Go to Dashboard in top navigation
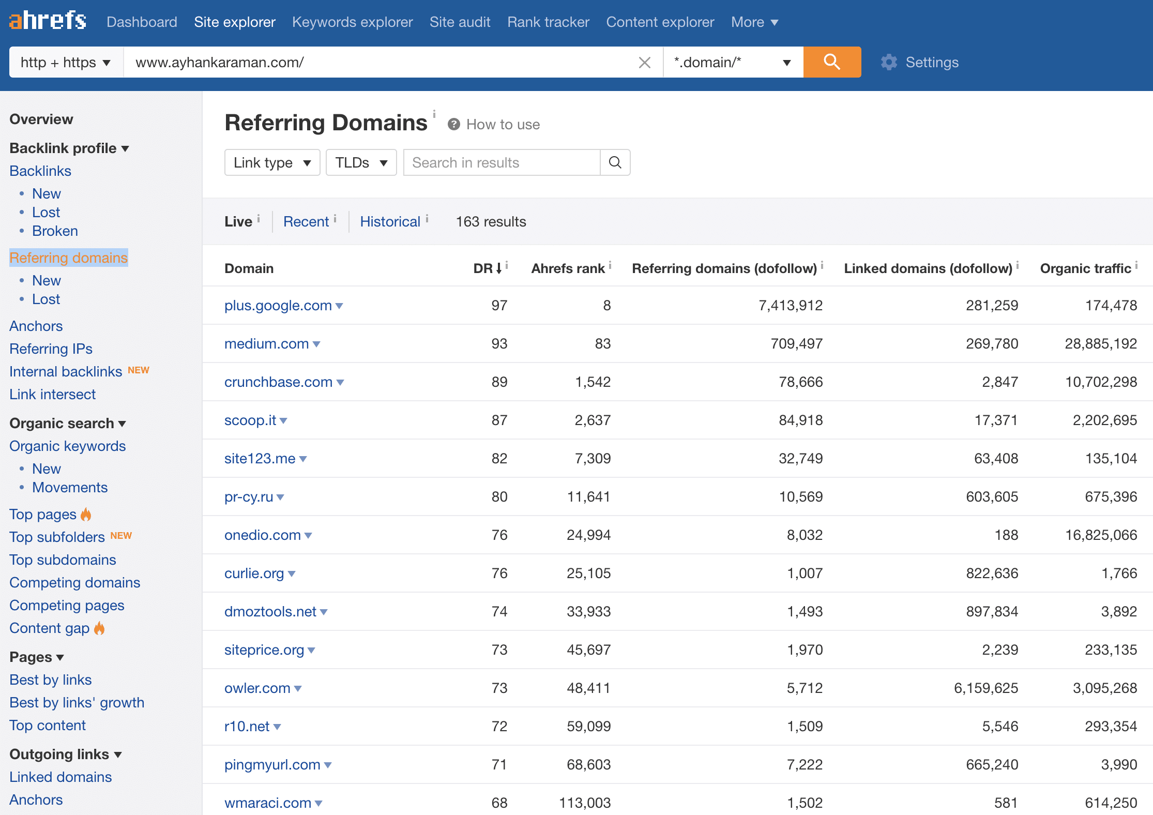 tap(142, 22)
